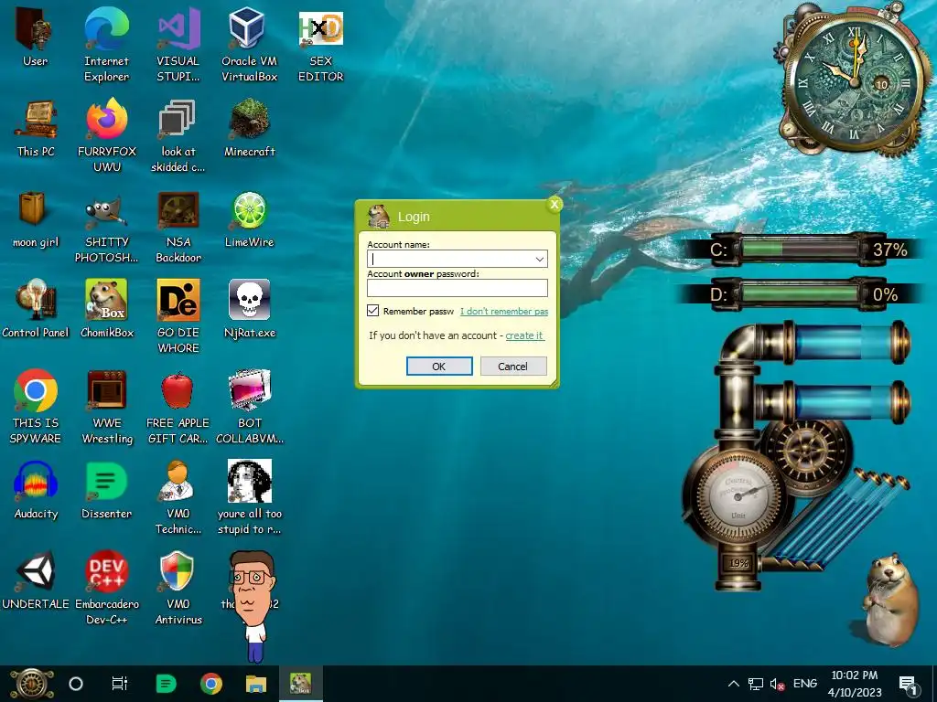
Task: Click Cancel in the Login dialog
Action: (x=513, y=367)
